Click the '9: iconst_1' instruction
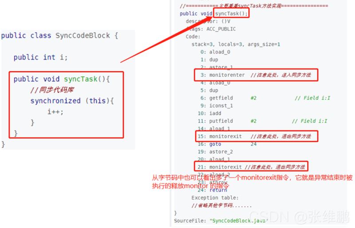The height and width of the screenshot is (228, 355). click(217, 105)
